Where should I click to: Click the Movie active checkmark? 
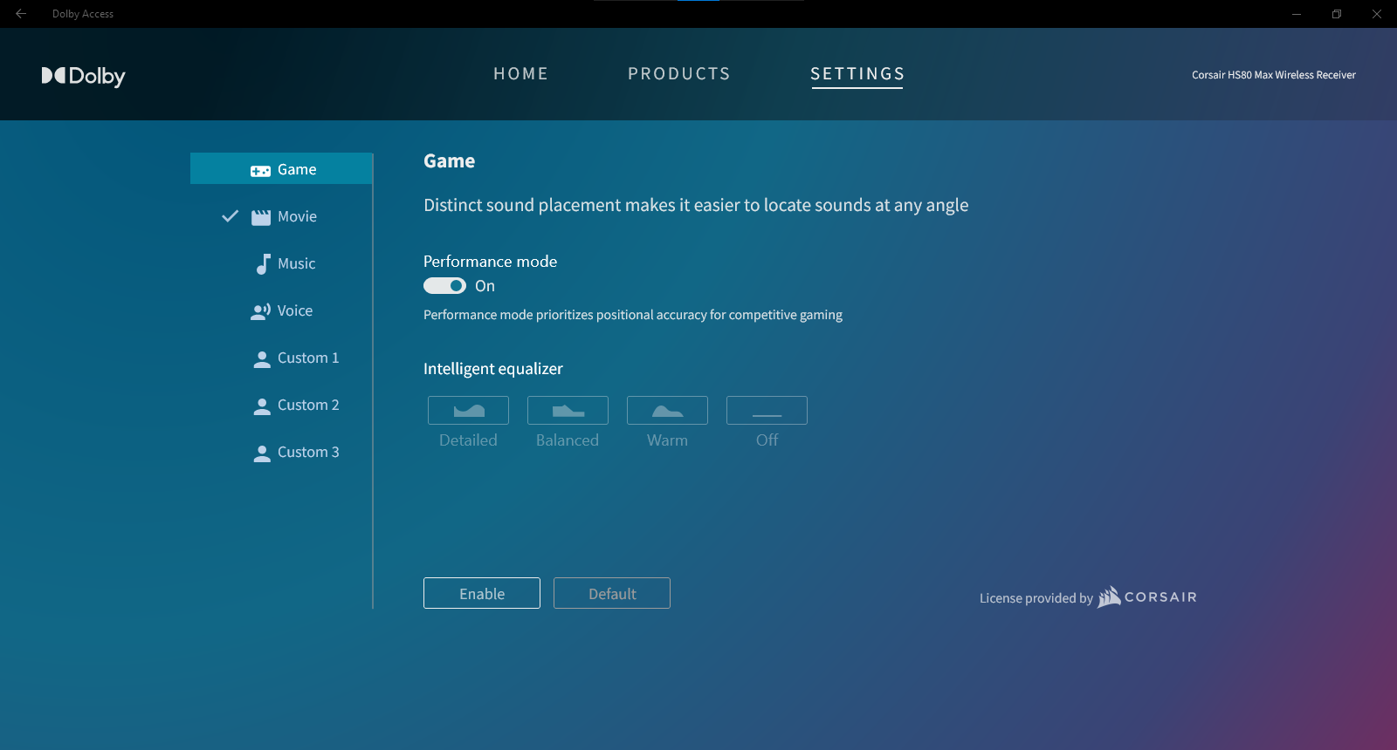pyautogui.click(x=231, y=216)
